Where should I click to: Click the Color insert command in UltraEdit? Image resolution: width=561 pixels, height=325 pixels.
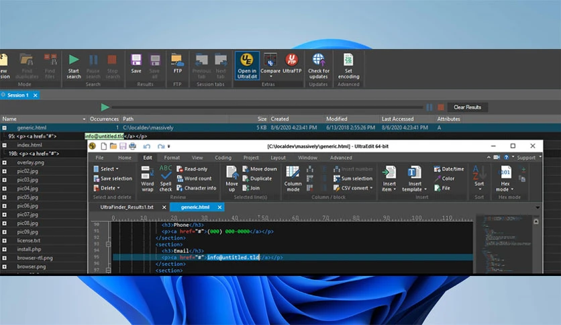pyautogui.click(x=444, y=178)
